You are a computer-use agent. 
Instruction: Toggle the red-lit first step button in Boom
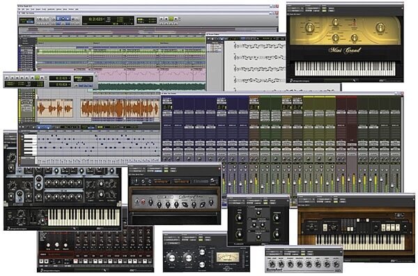point(75,261)
